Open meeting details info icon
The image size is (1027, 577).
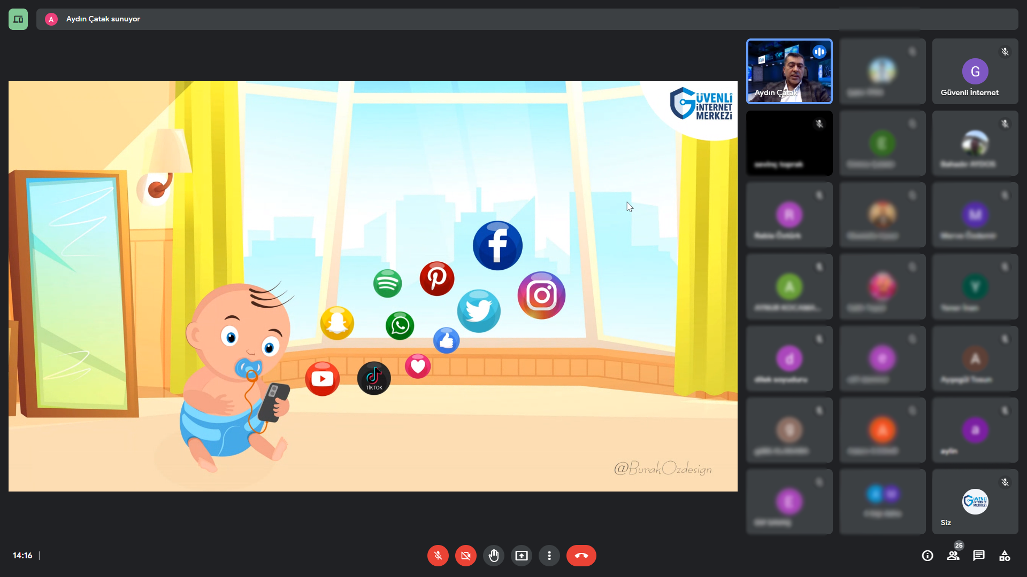(928, 556)
